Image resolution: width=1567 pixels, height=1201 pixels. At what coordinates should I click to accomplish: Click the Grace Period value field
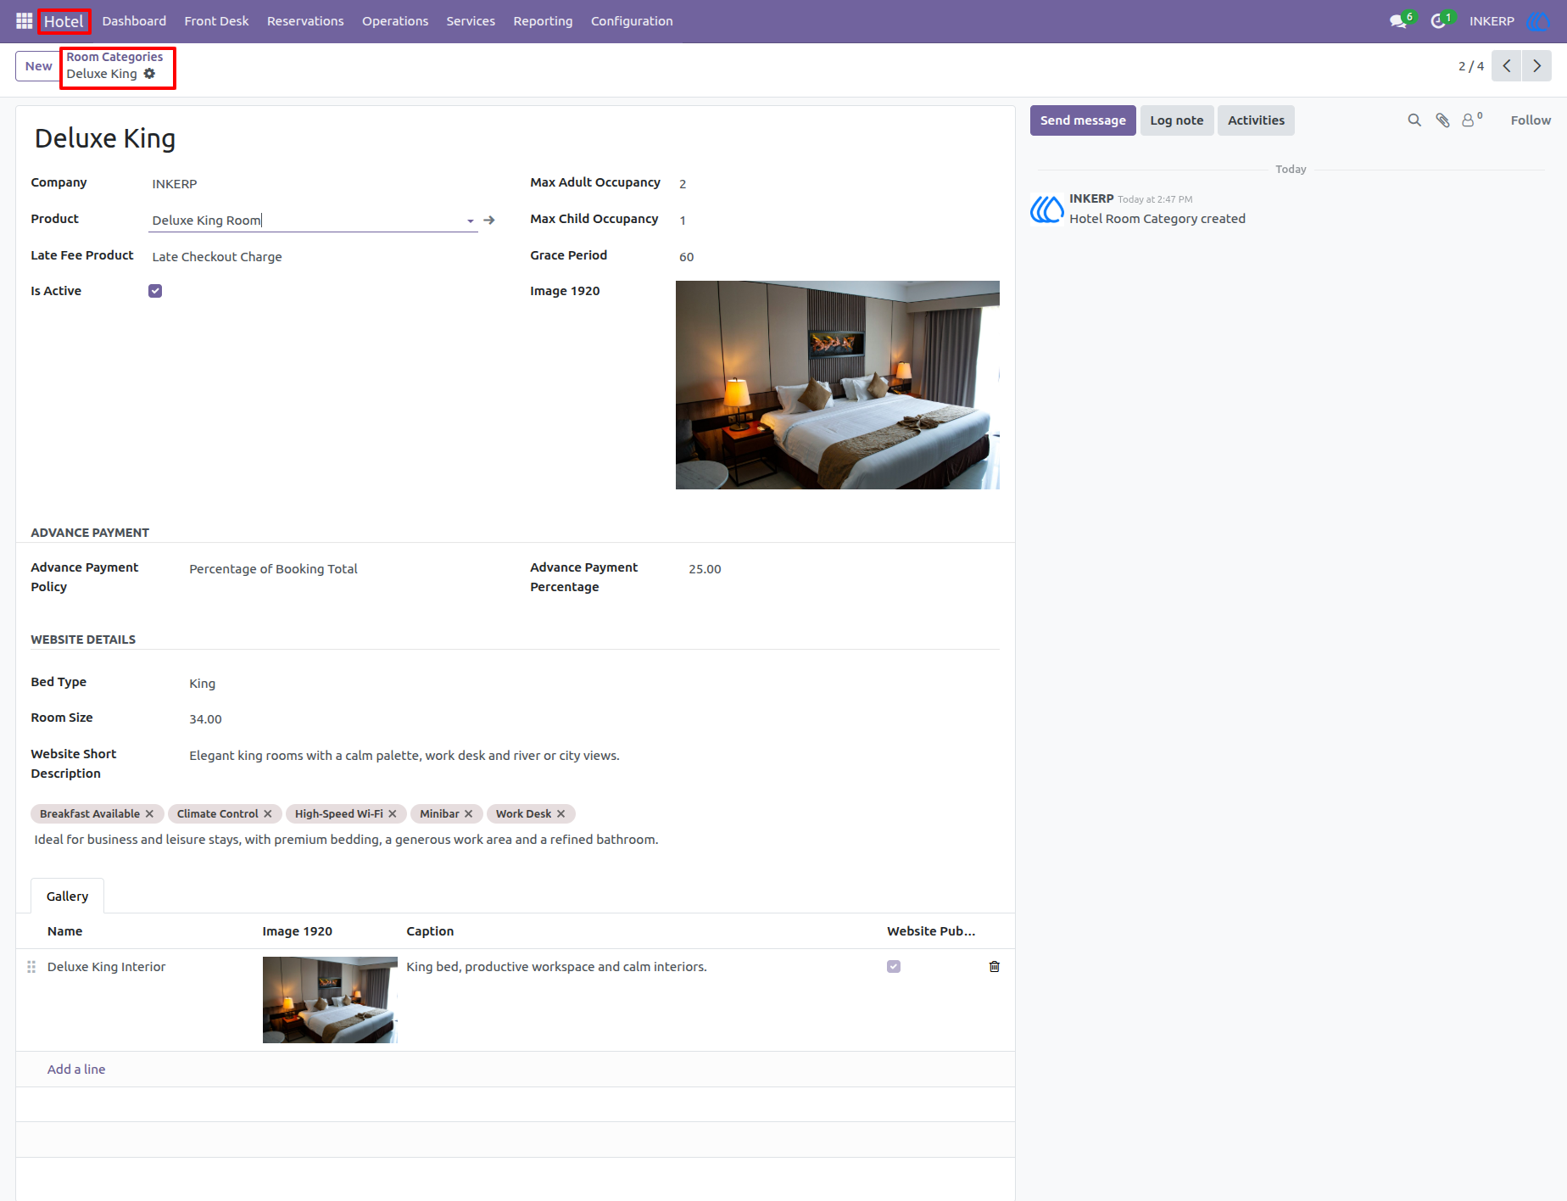[x=838, y=257]
